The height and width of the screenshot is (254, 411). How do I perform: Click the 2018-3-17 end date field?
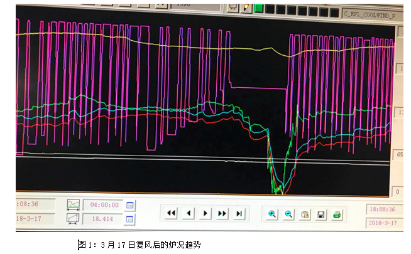pos(382,223)
